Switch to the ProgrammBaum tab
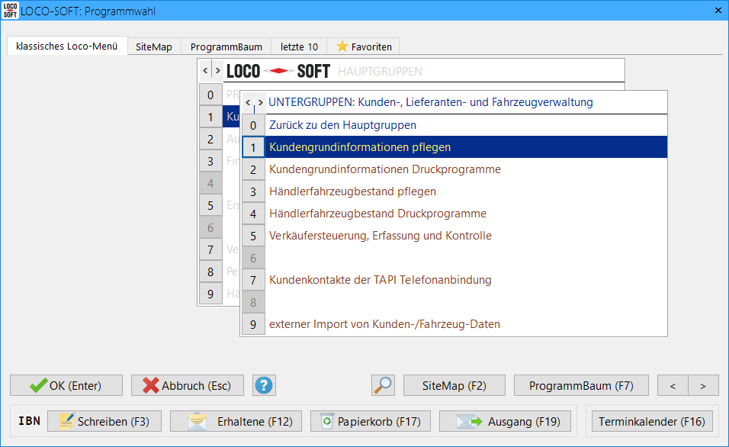 (226, 47)
